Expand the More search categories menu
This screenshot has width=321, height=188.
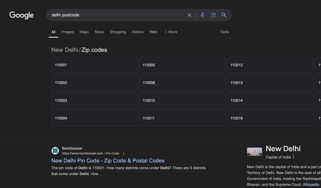coord(171,32)
